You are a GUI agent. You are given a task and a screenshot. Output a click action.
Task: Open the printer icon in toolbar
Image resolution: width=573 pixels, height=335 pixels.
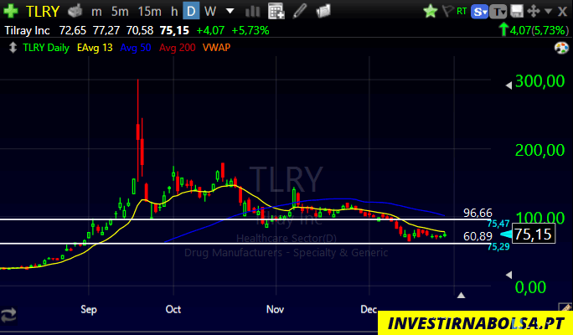tap(75, 12)
